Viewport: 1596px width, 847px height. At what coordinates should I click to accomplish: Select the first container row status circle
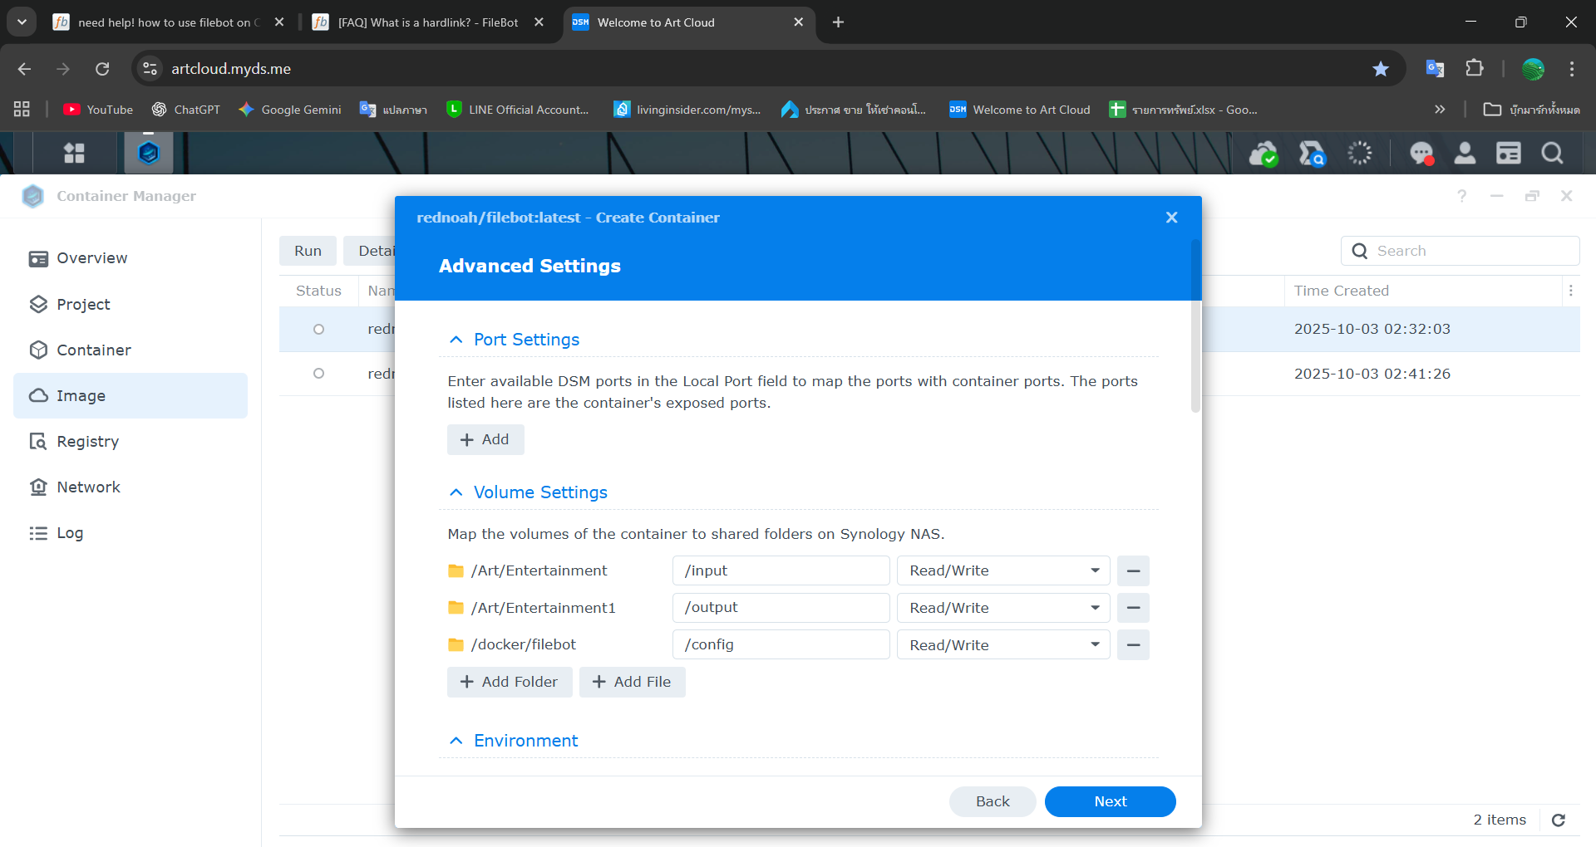[x=318, y=330]
